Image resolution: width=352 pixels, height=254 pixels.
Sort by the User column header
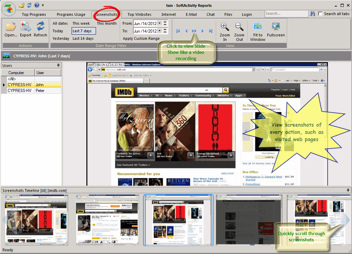(48, 73)
